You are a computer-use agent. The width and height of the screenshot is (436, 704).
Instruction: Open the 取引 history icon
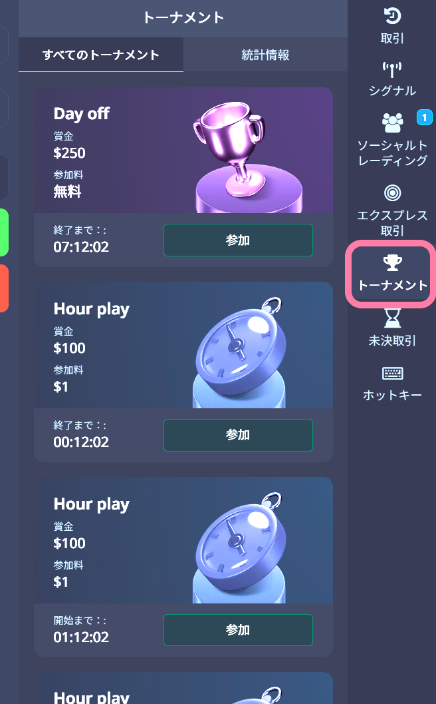(392, 16)
